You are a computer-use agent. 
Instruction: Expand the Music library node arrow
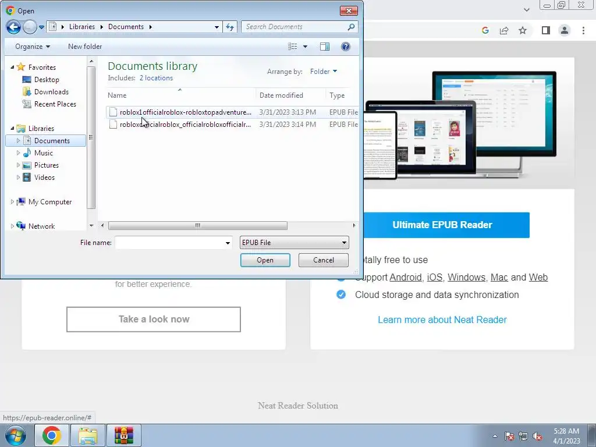pyautogui.click(x=18, y=153)
